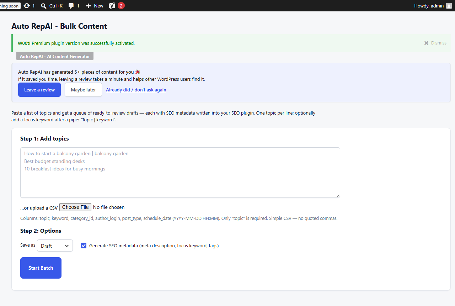455x306 pixels.
Task: Focus the topics textarea
Action: 180,173
